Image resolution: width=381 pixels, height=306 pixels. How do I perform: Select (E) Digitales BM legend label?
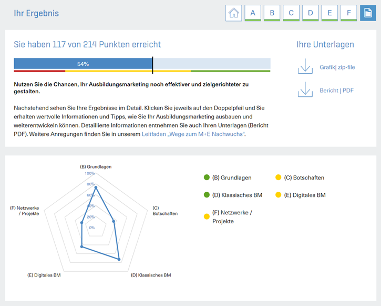click(305, 195)
